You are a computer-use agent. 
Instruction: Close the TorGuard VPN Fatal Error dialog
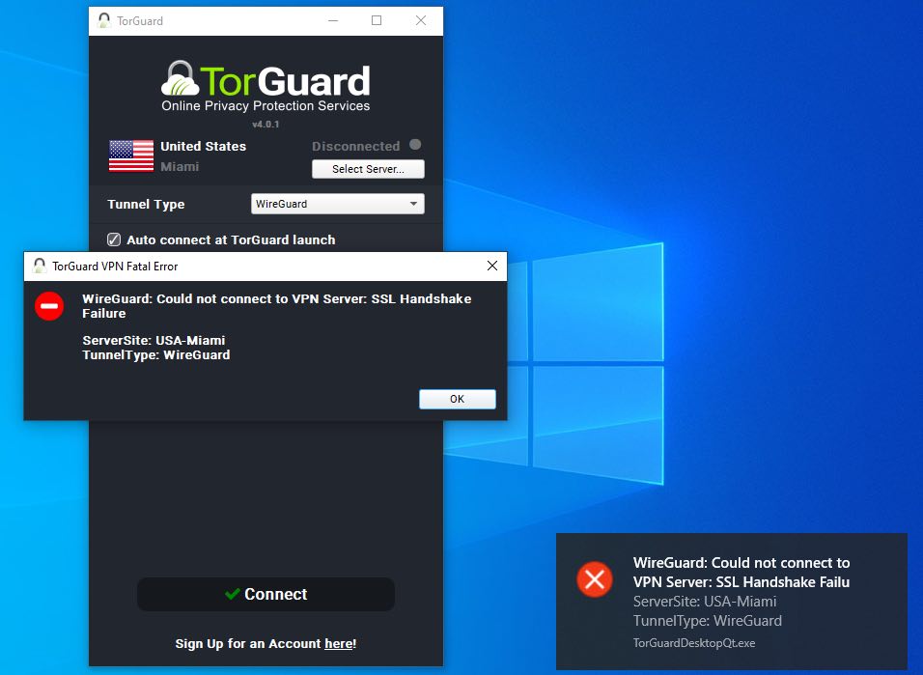[492, 267]
